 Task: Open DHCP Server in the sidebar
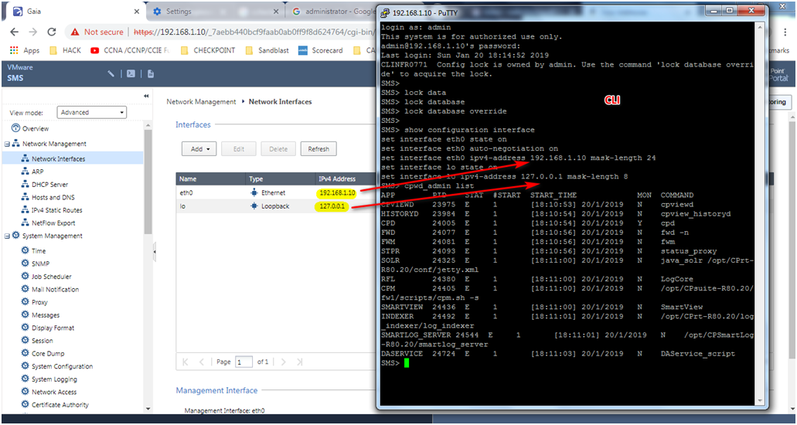pos(49,185)
